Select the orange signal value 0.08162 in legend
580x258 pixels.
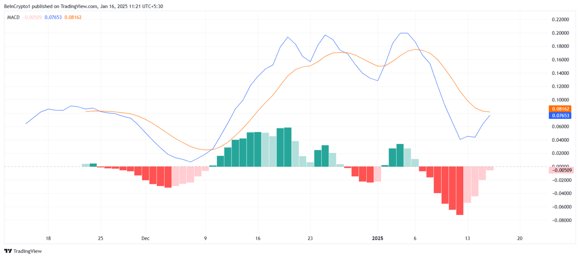(x=73, y=17)
